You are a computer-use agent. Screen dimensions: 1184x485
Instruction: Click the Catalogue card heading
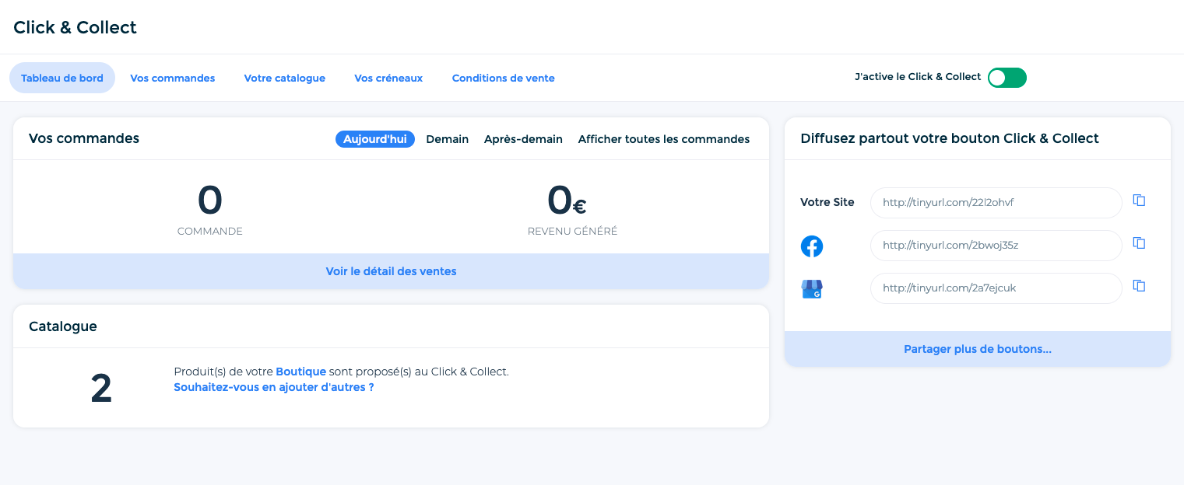click(63, 326)
